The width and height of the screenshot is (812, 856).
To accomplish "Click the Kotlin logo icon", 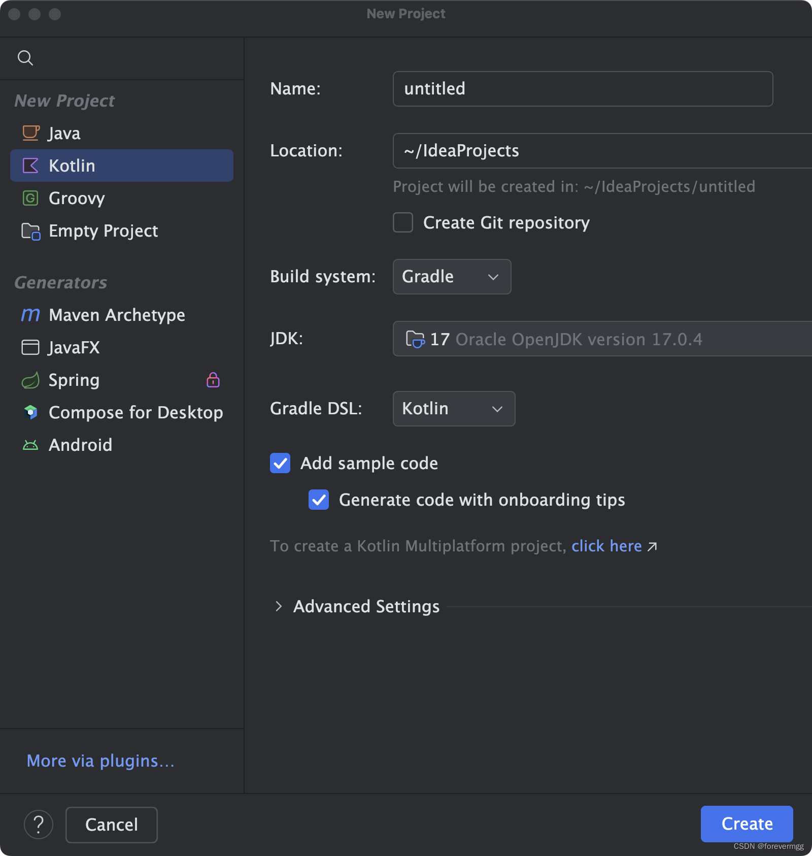I will [30, 166].
